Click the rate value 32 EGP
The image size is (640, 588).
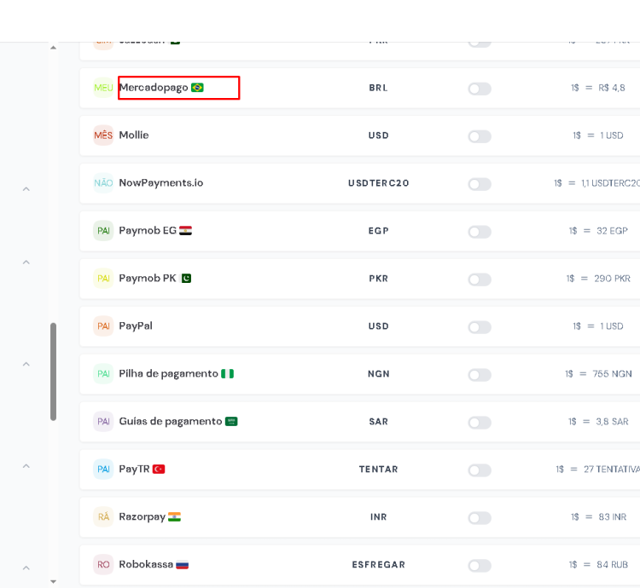pos(612,231)
